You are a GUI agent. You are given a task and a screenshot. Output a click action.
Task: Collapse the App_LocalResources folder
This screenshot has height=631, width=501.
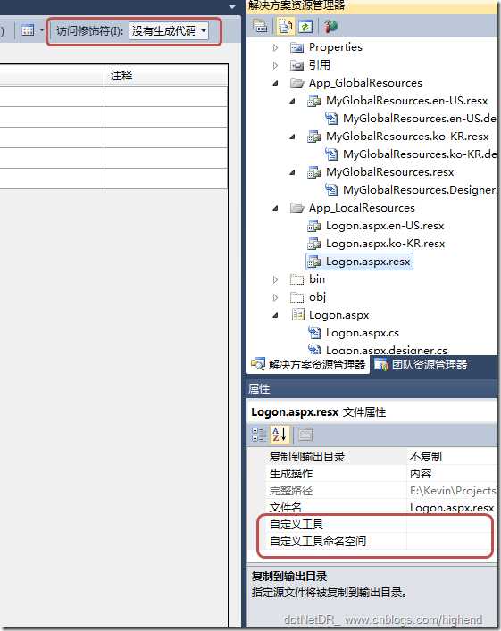point(275,209)
